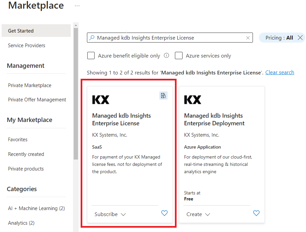This screenshot has height=232, width=306.
Task: Open the Service Providers section
Action: tap(26, 45)
